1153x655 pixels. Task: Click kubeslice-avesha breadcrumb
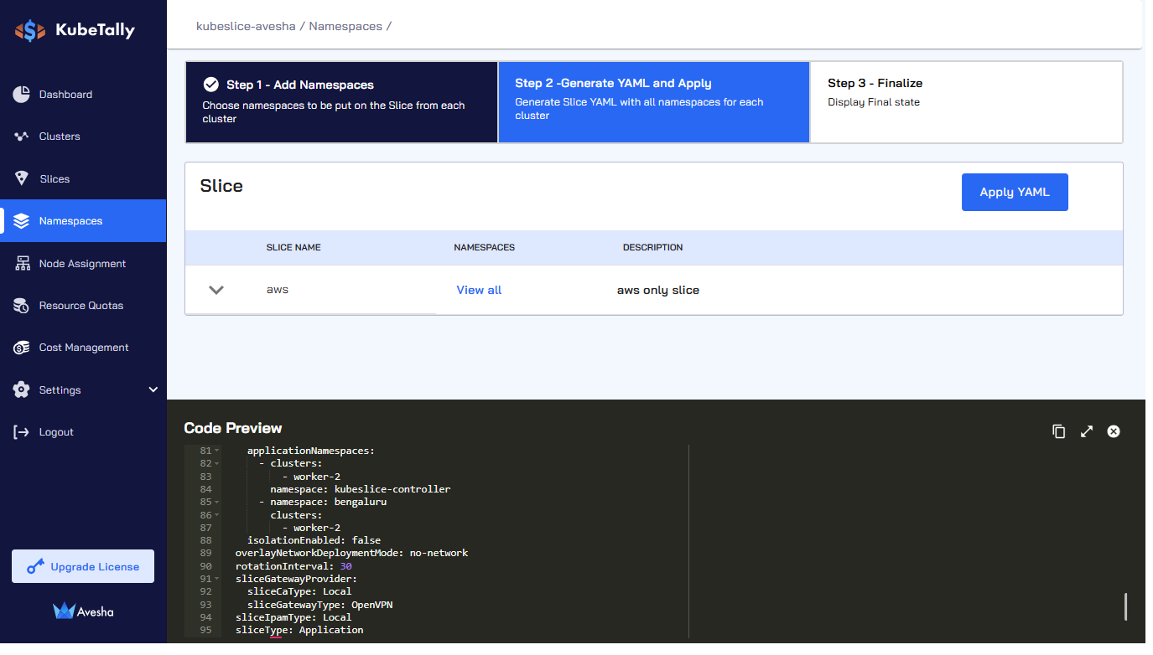[246, 26]
